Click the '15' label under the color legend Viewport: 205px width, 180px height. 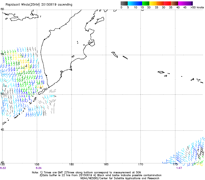pos(142,7)
